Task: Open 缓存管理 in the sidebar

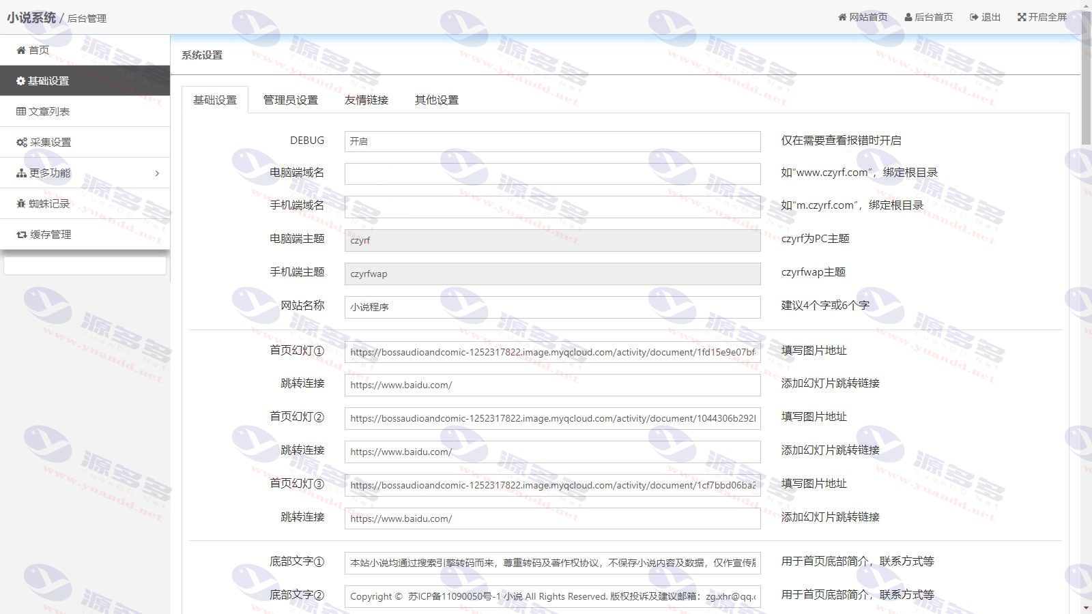Action: click(85, 234)
